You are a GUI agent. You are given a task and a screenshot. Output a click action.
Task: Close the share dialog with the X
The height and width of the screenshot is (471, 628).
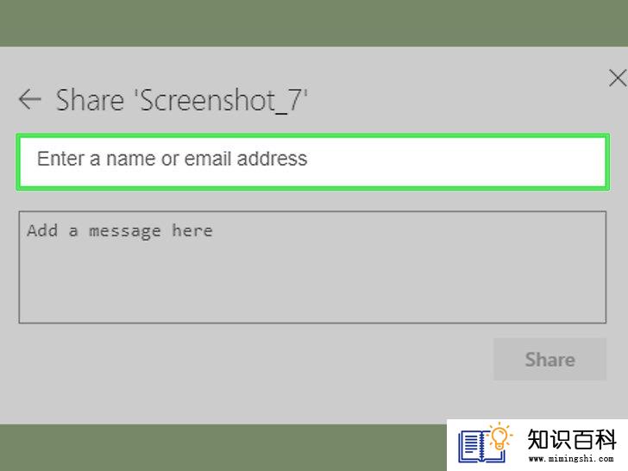[618, 78]
